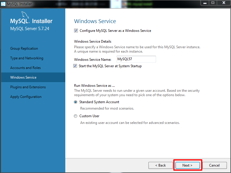Click Recommended for most scenarios text

[x=107, y=108]
